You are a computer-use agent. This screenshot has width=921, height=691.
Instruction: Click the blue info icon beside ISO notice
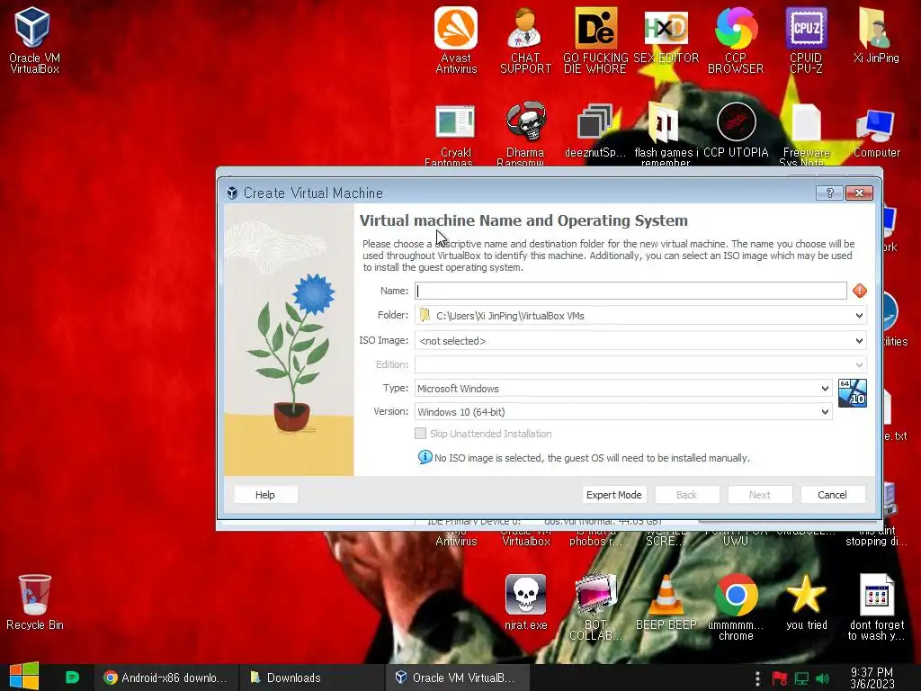point(425,457)
